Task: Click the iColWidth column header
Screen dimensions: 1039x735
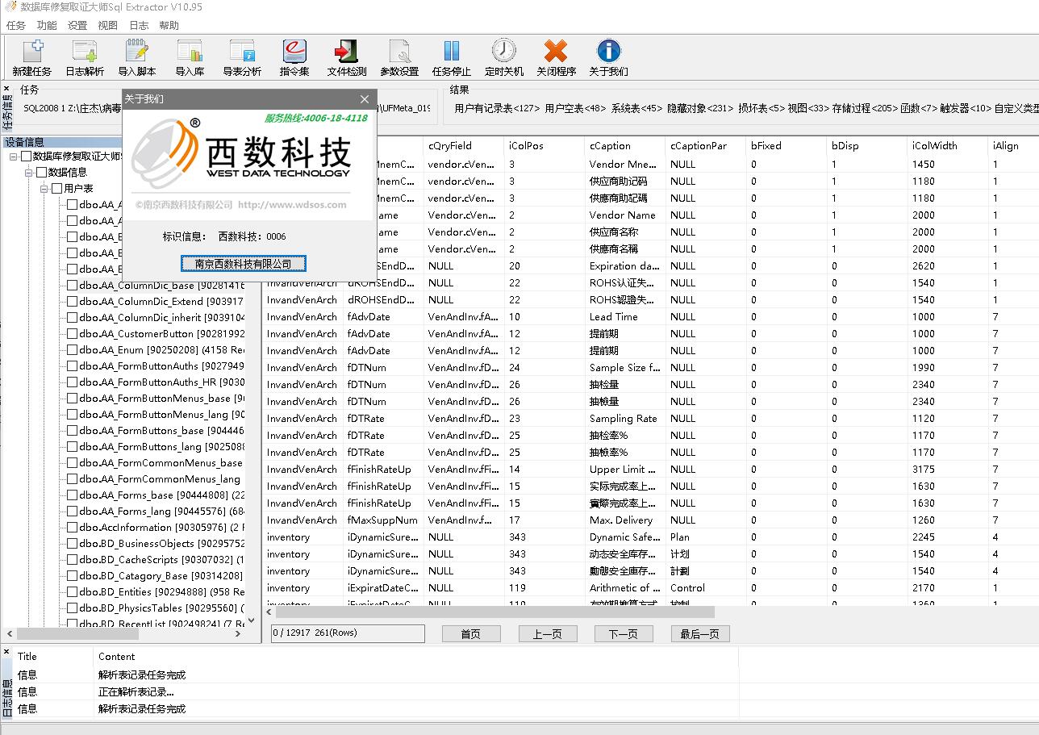Action: point(947,146)
